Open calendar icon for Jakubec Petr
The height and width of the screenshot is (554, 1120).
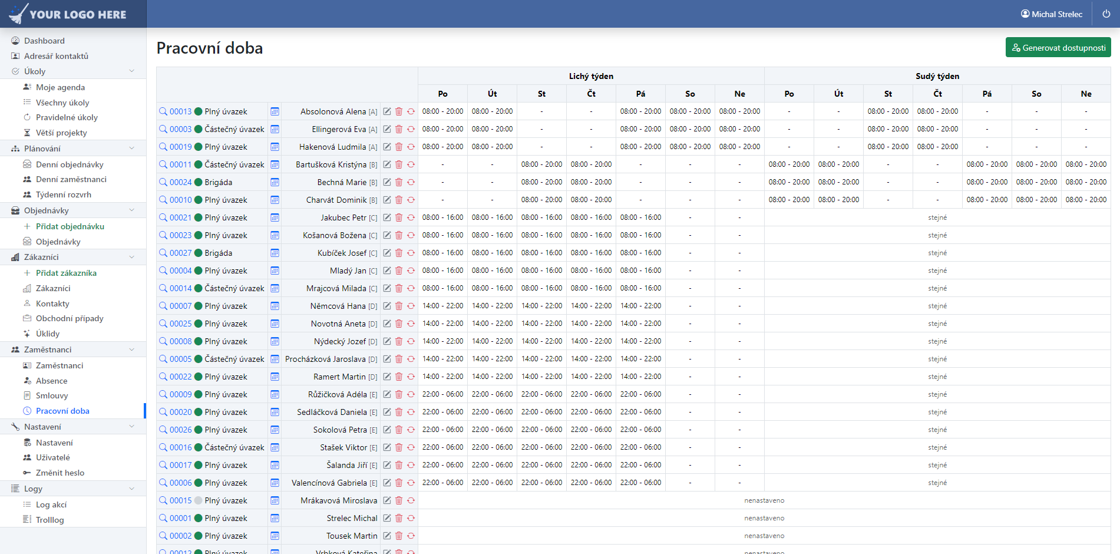pyautogui.click(x=275, y=217)
